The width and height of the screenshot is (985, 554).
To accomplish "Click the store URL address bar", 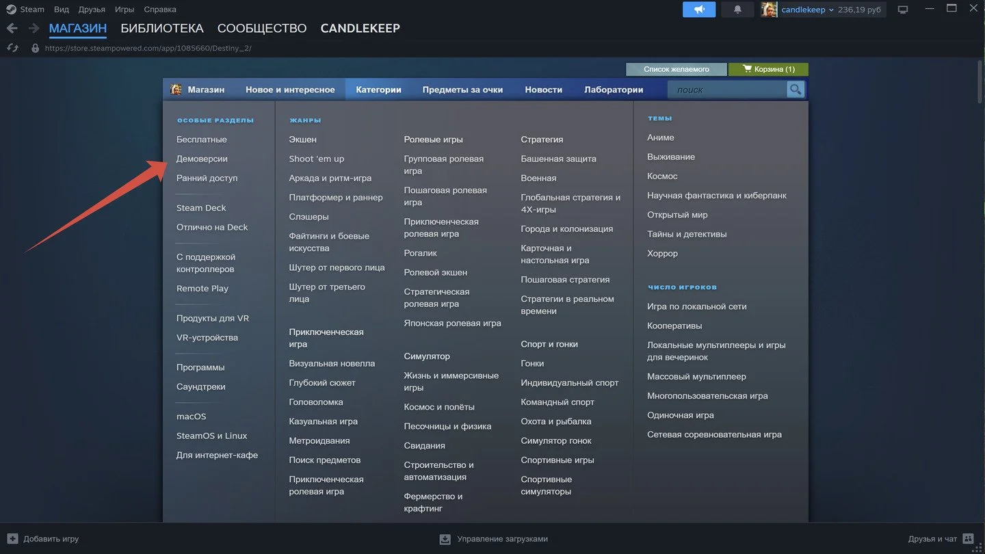I will [148, 48].
